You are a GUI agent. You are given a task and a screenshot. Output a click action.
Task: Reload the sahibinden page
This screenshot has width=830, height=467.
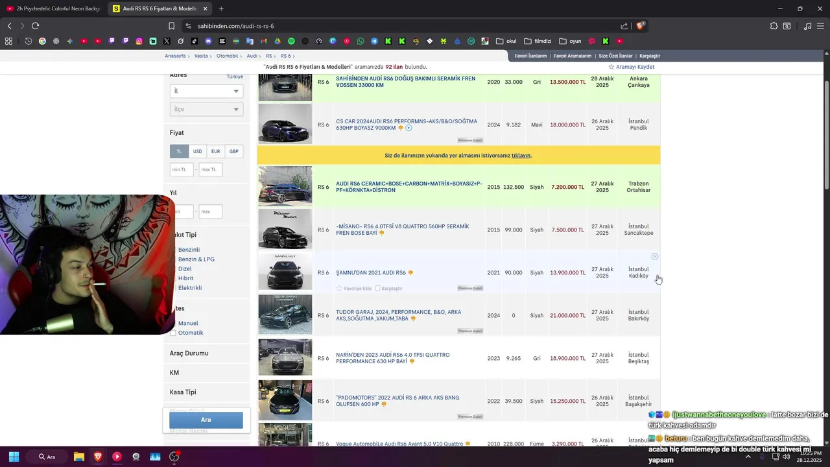click(x=35, y=26)
